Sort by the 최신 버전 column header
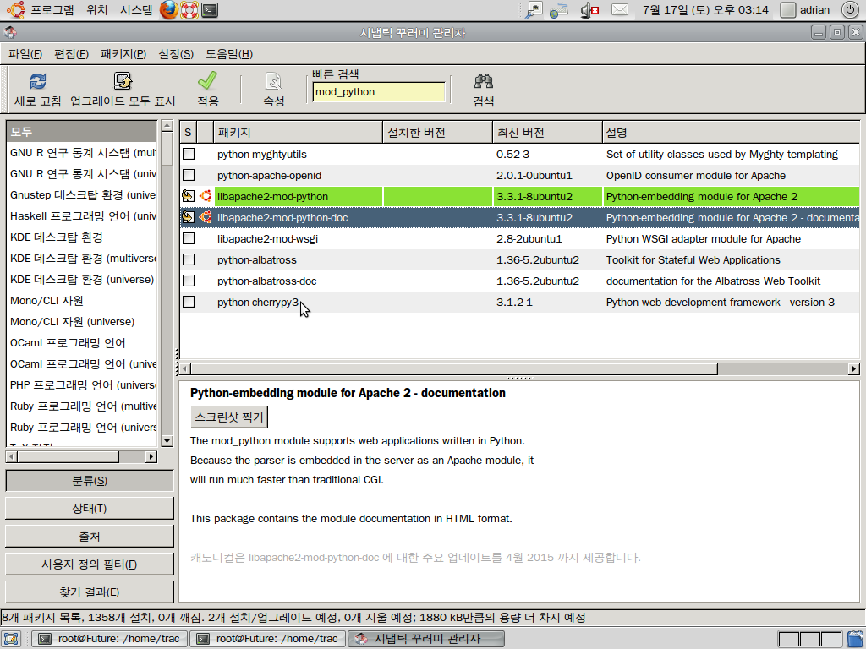This screenshot has height=649, width=866. click(x=547, y=133)
